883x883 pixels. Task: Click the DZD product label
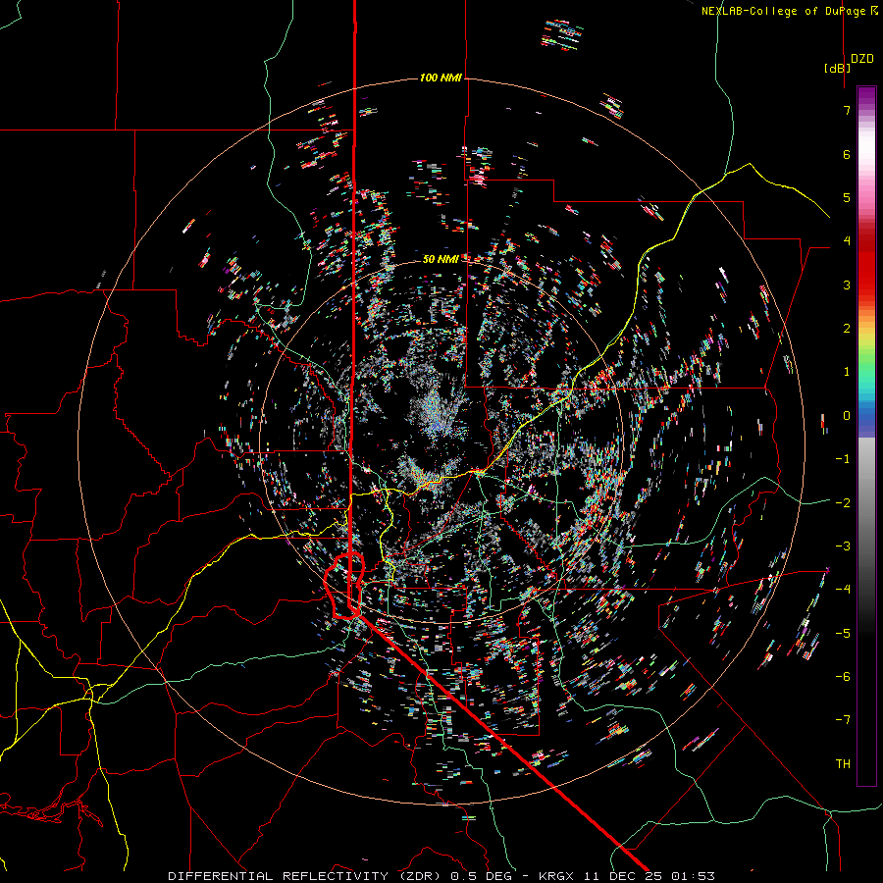(862, 59)
